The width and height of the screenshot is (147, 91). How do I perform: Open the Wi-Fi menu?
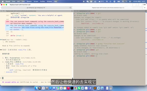tap(123, 2)
